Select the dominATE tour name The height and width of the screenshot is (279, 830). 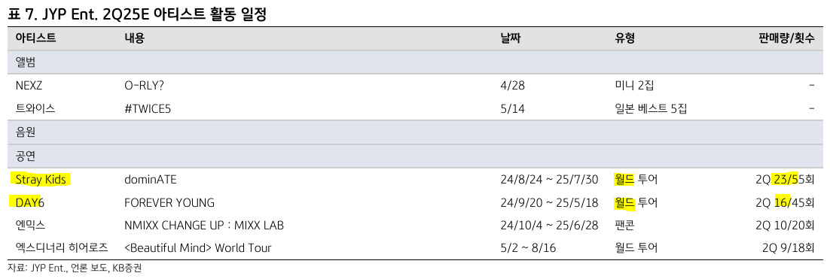151,180
